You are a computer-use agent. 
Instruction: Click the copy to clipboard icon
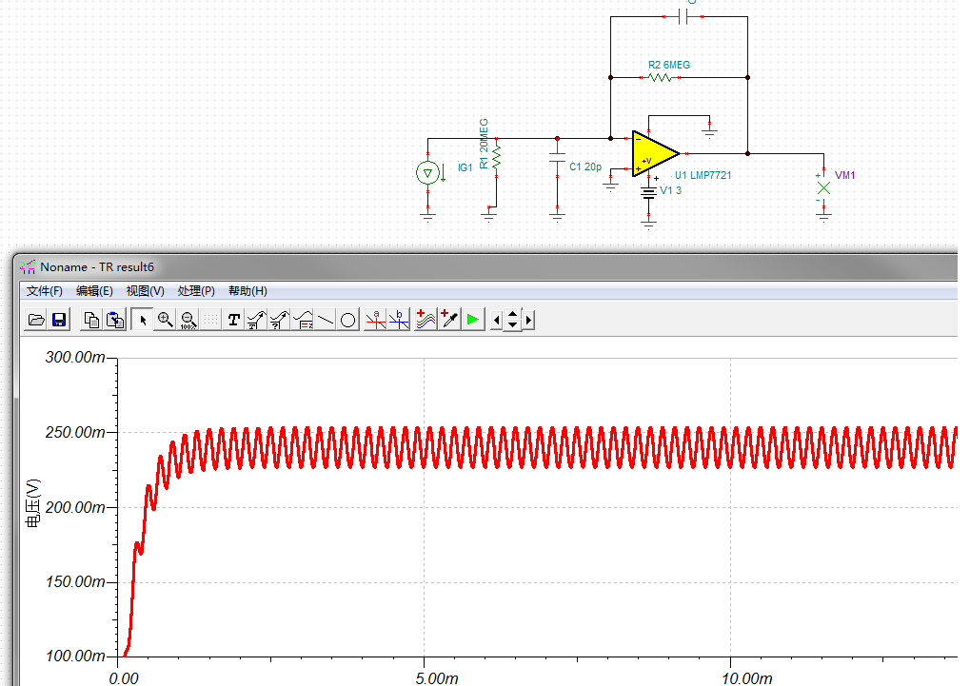tap(91, 321)
